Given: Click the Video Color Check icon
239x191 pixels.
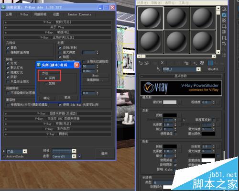Looking at the screenshot, I should (x=224, y=32).
